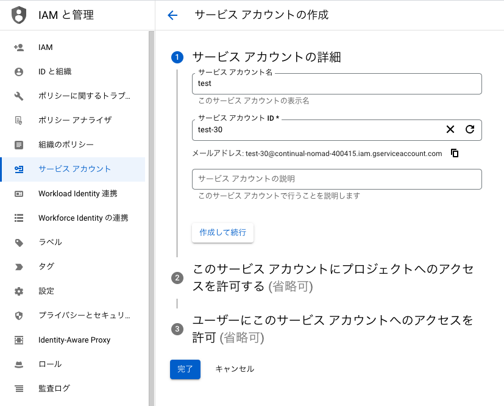Select ポリシー アナライザ in the sidebar
Viewport: 504px width, 406px height.
73,120
